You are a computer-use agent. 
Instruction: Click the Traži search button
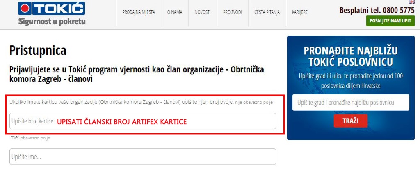pyautogui.click(x=351, y=121)
